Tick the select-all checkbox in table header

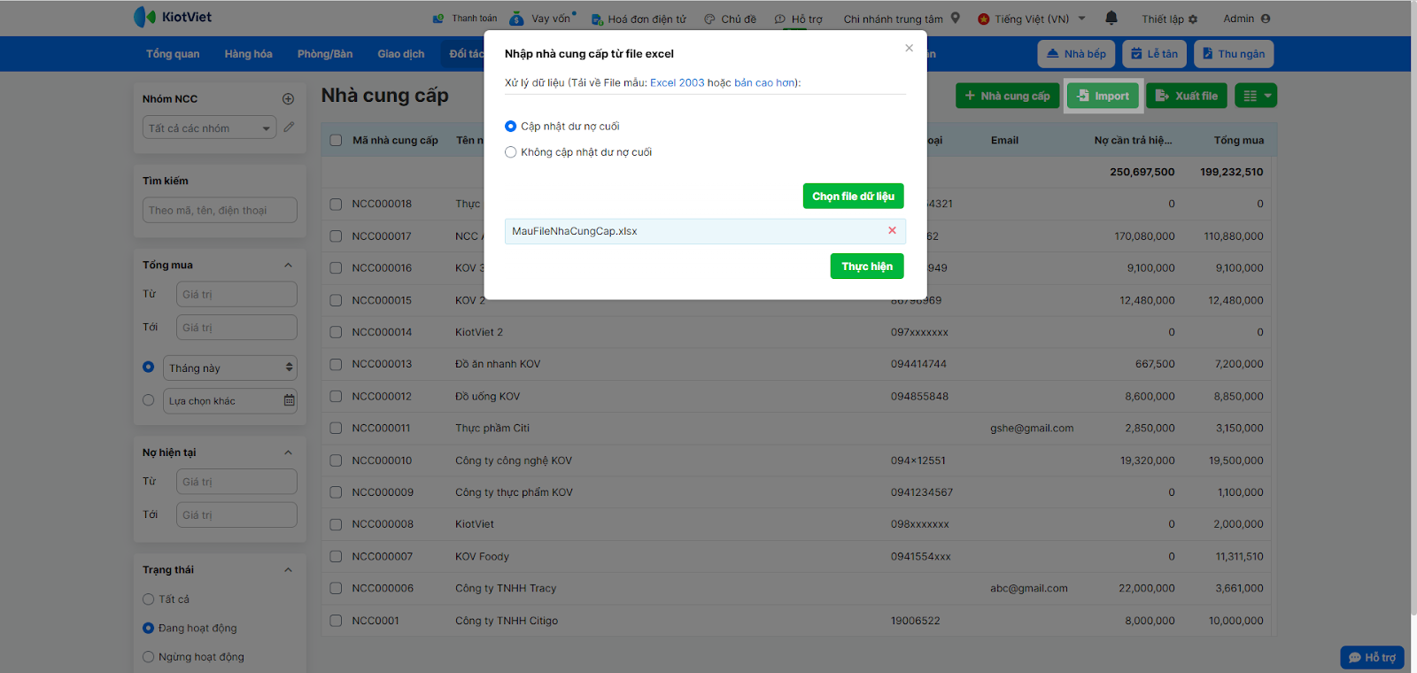click(x=336, y=140)
